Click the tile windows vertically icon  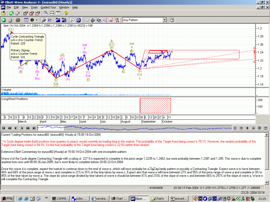point(58,13)
